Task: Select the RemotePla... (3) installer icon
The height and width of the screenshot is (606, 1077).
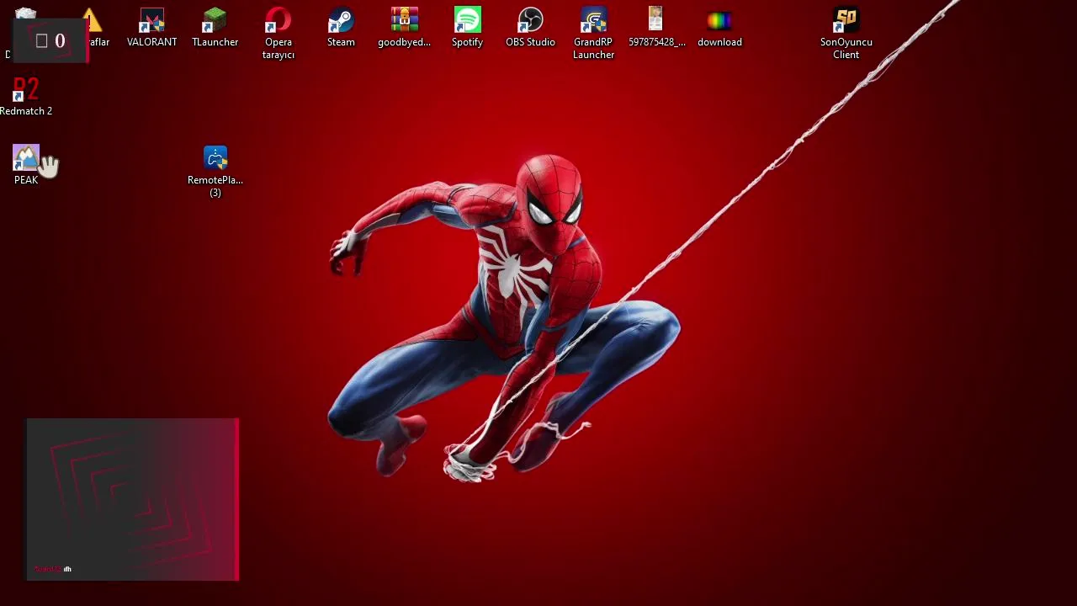Action: pos(215,171)
